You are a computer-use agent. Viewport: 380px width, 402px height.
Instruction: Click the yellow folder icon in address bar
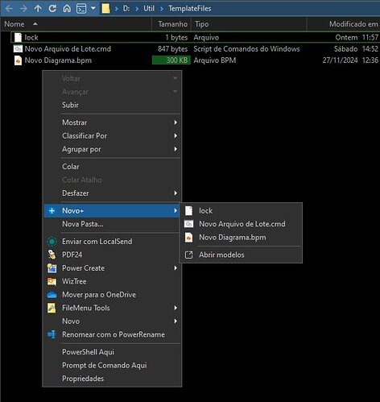click(x=105, y=9)
